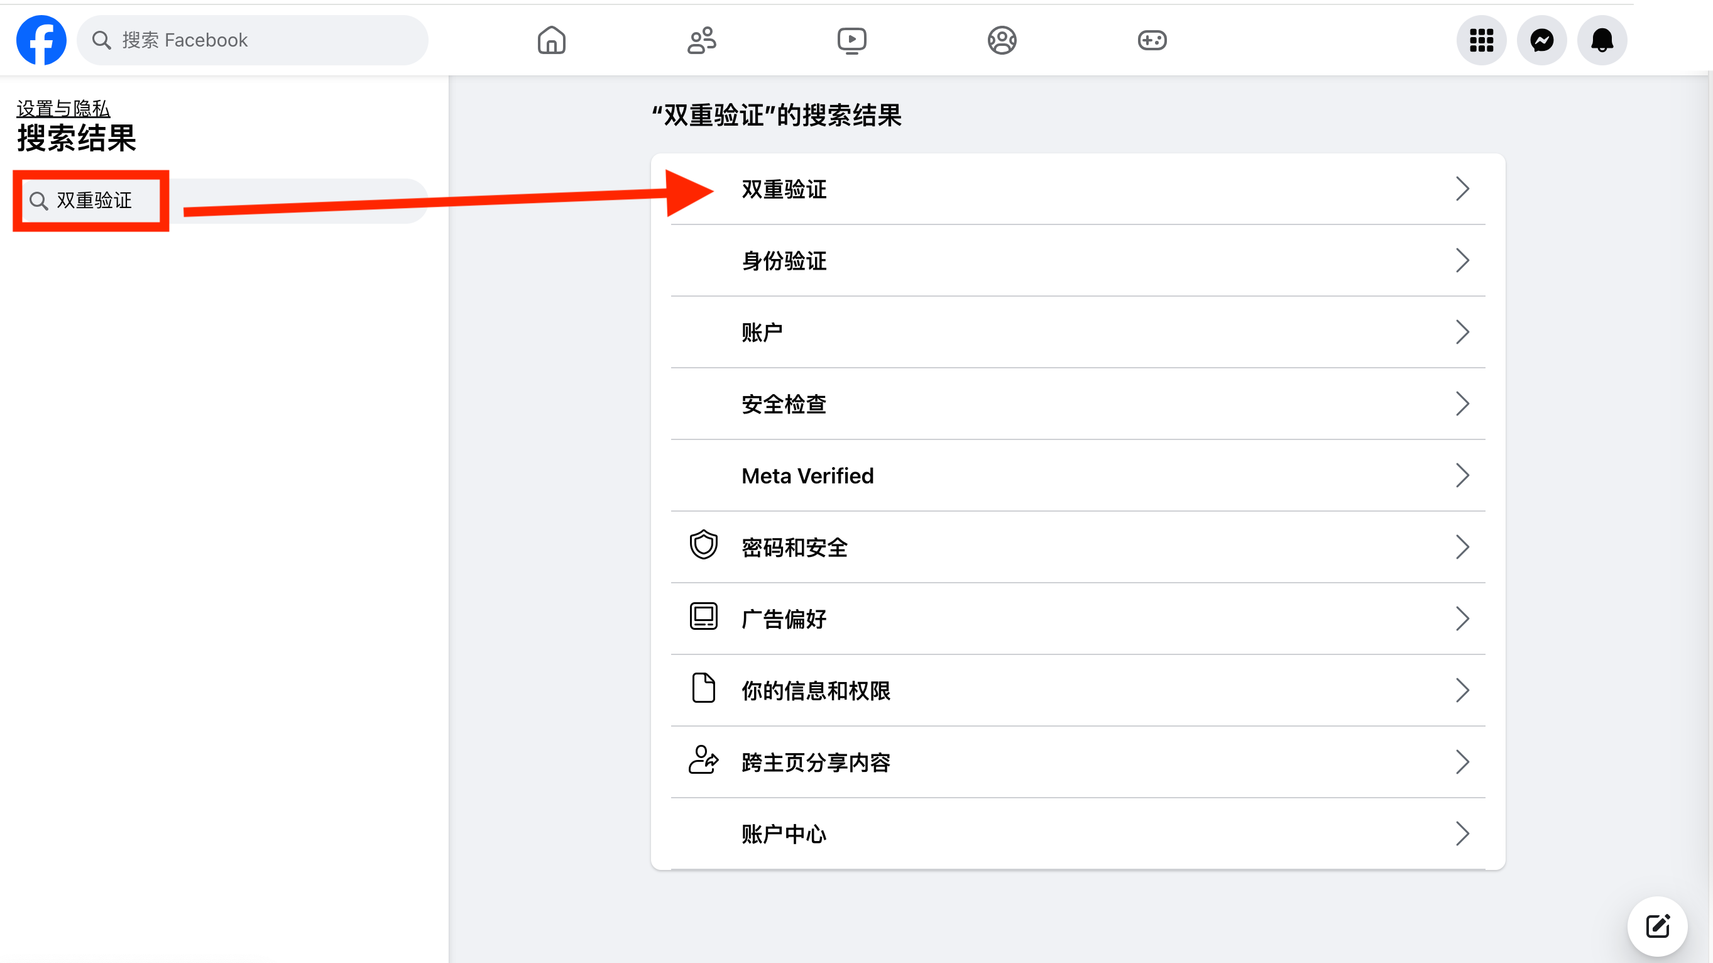The width and height of the screenshot is (1713, 963).
Task: Open the 账户中心 result
Action: tap(1078, 834)
